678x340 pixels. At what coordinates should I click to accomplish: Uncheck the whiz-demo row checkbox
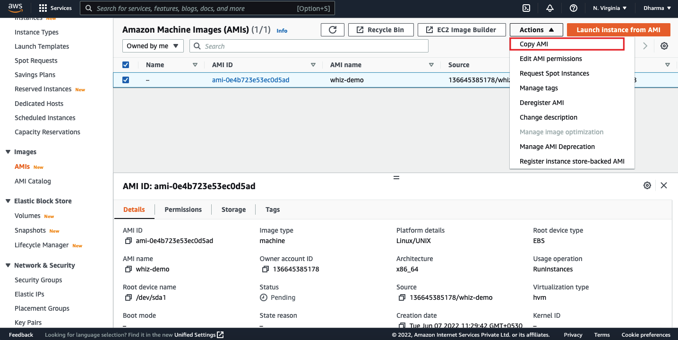[x=126, y=80]
